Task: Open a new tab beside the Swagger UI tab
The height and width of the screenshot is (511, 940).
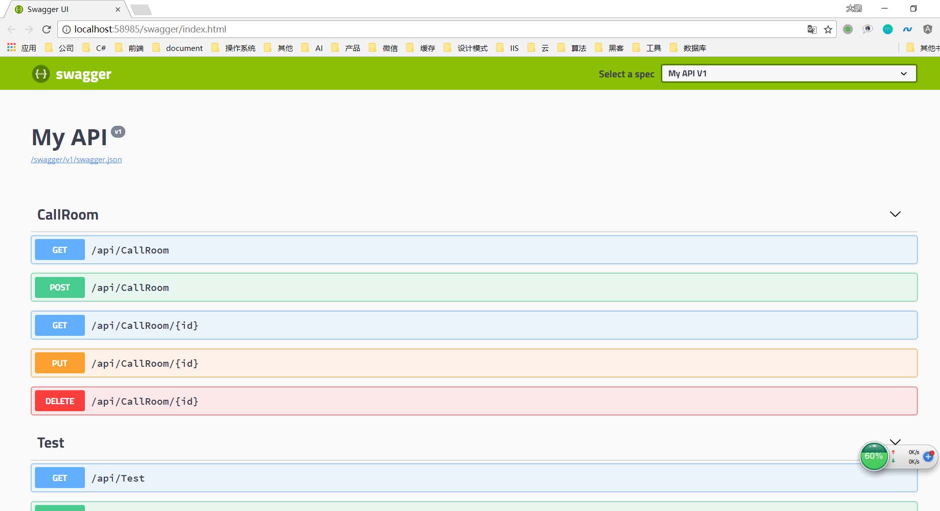Action: click(141, 9)
